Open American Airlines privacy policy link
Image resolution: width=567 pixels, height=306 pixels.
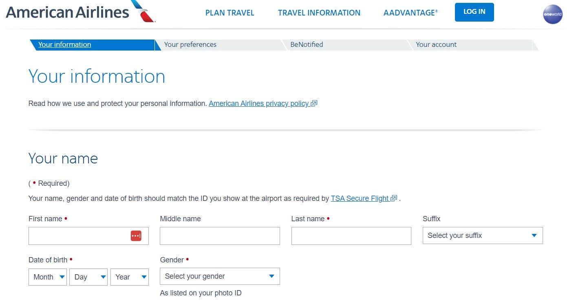click(258, 103)
